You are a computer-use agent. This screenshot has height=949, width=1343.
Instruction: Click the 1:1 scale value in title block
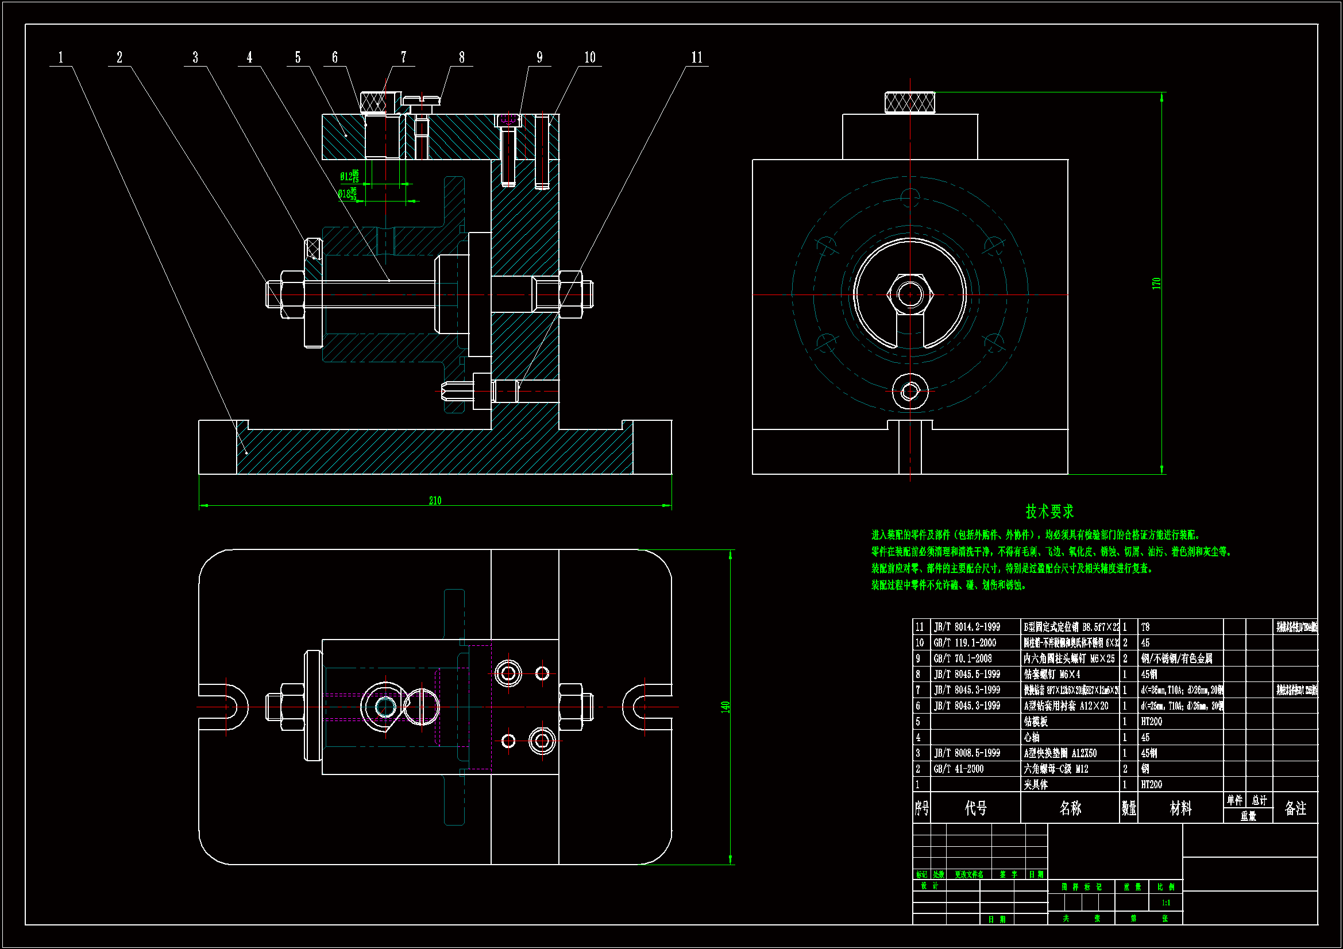pos(1166,903)
